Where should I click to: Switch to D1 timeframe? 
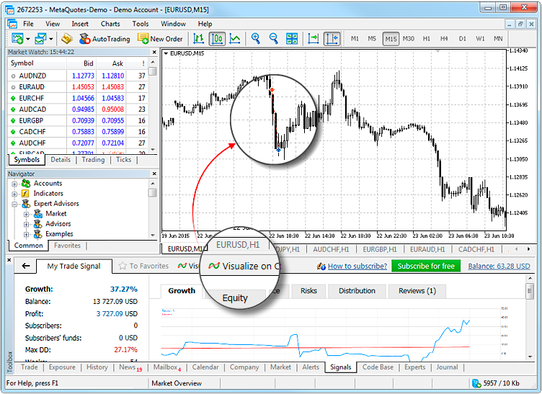[462, 39]
